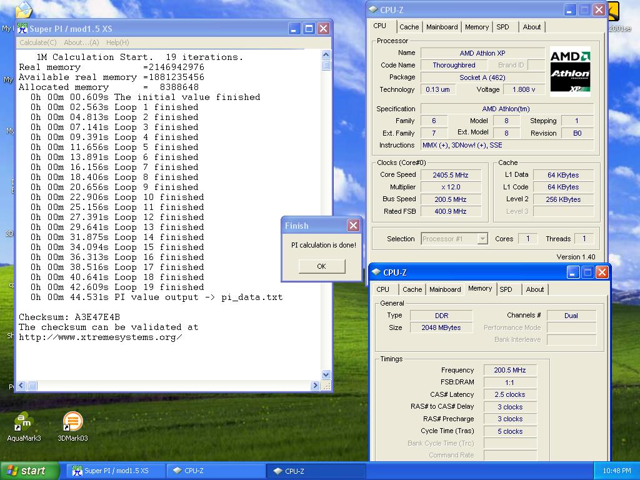The image size is (640, 480).
Task: Confirm OK in the Finish dialog
Action: tap(322, 266)
